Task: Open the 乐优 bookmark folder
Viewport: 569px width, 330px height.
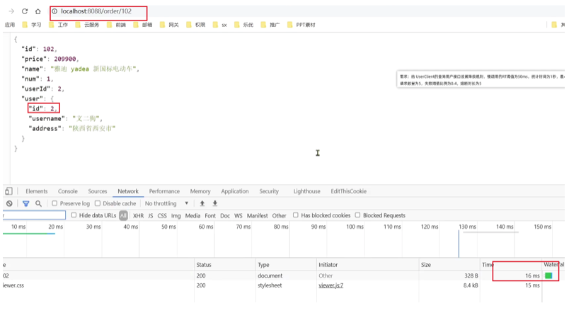Action: (244, 25)
